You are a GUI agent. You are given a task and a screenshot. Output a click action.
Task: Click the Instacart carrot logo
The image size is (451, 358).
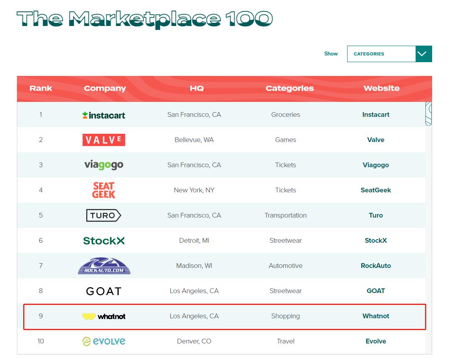pyautogui.click(x=104, y=115)
